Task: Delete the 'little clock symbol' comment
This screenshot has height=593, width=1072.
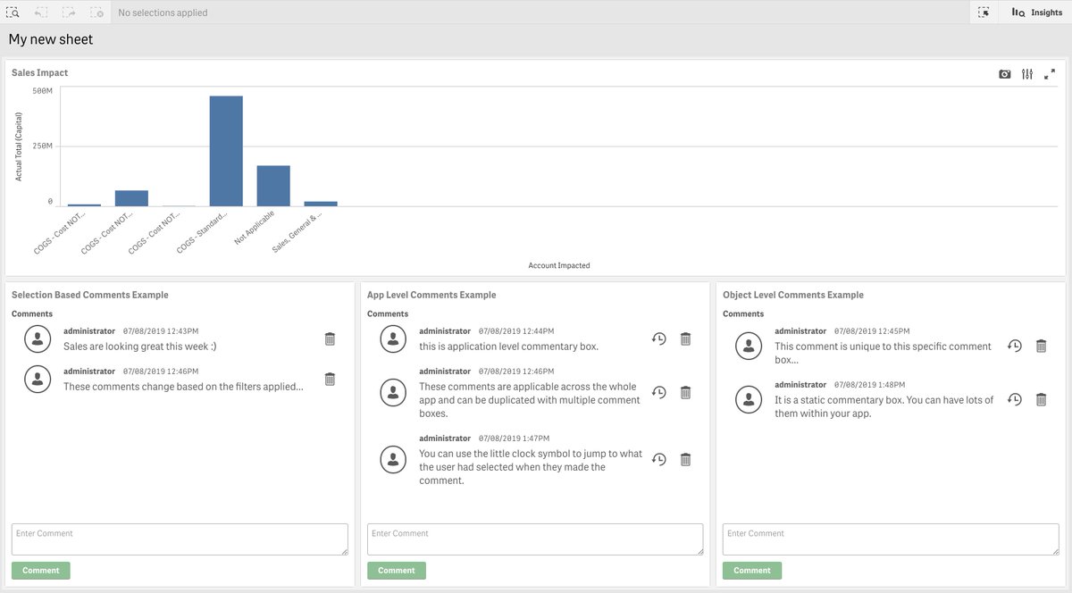Action: pyautogui.click(x=686, y=459)
